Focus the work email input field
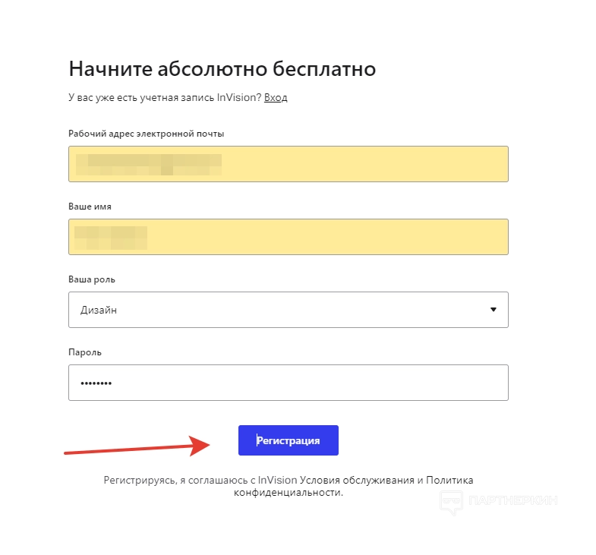The image size is (596, 555). point(288,164)
